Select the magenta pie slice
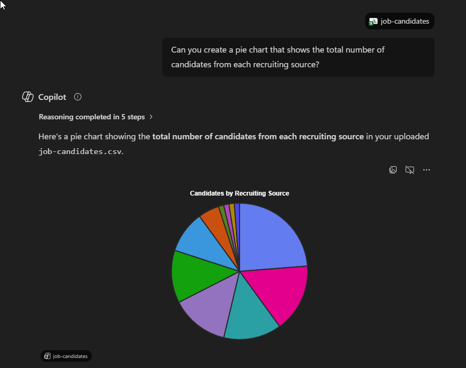Viewport: 466px width, 368px height. [x=281, y=292]
